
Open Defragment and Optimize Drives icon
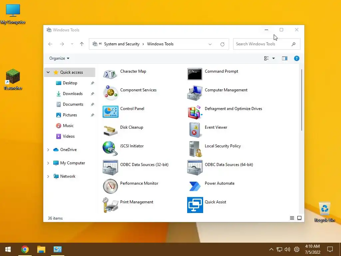194,112
